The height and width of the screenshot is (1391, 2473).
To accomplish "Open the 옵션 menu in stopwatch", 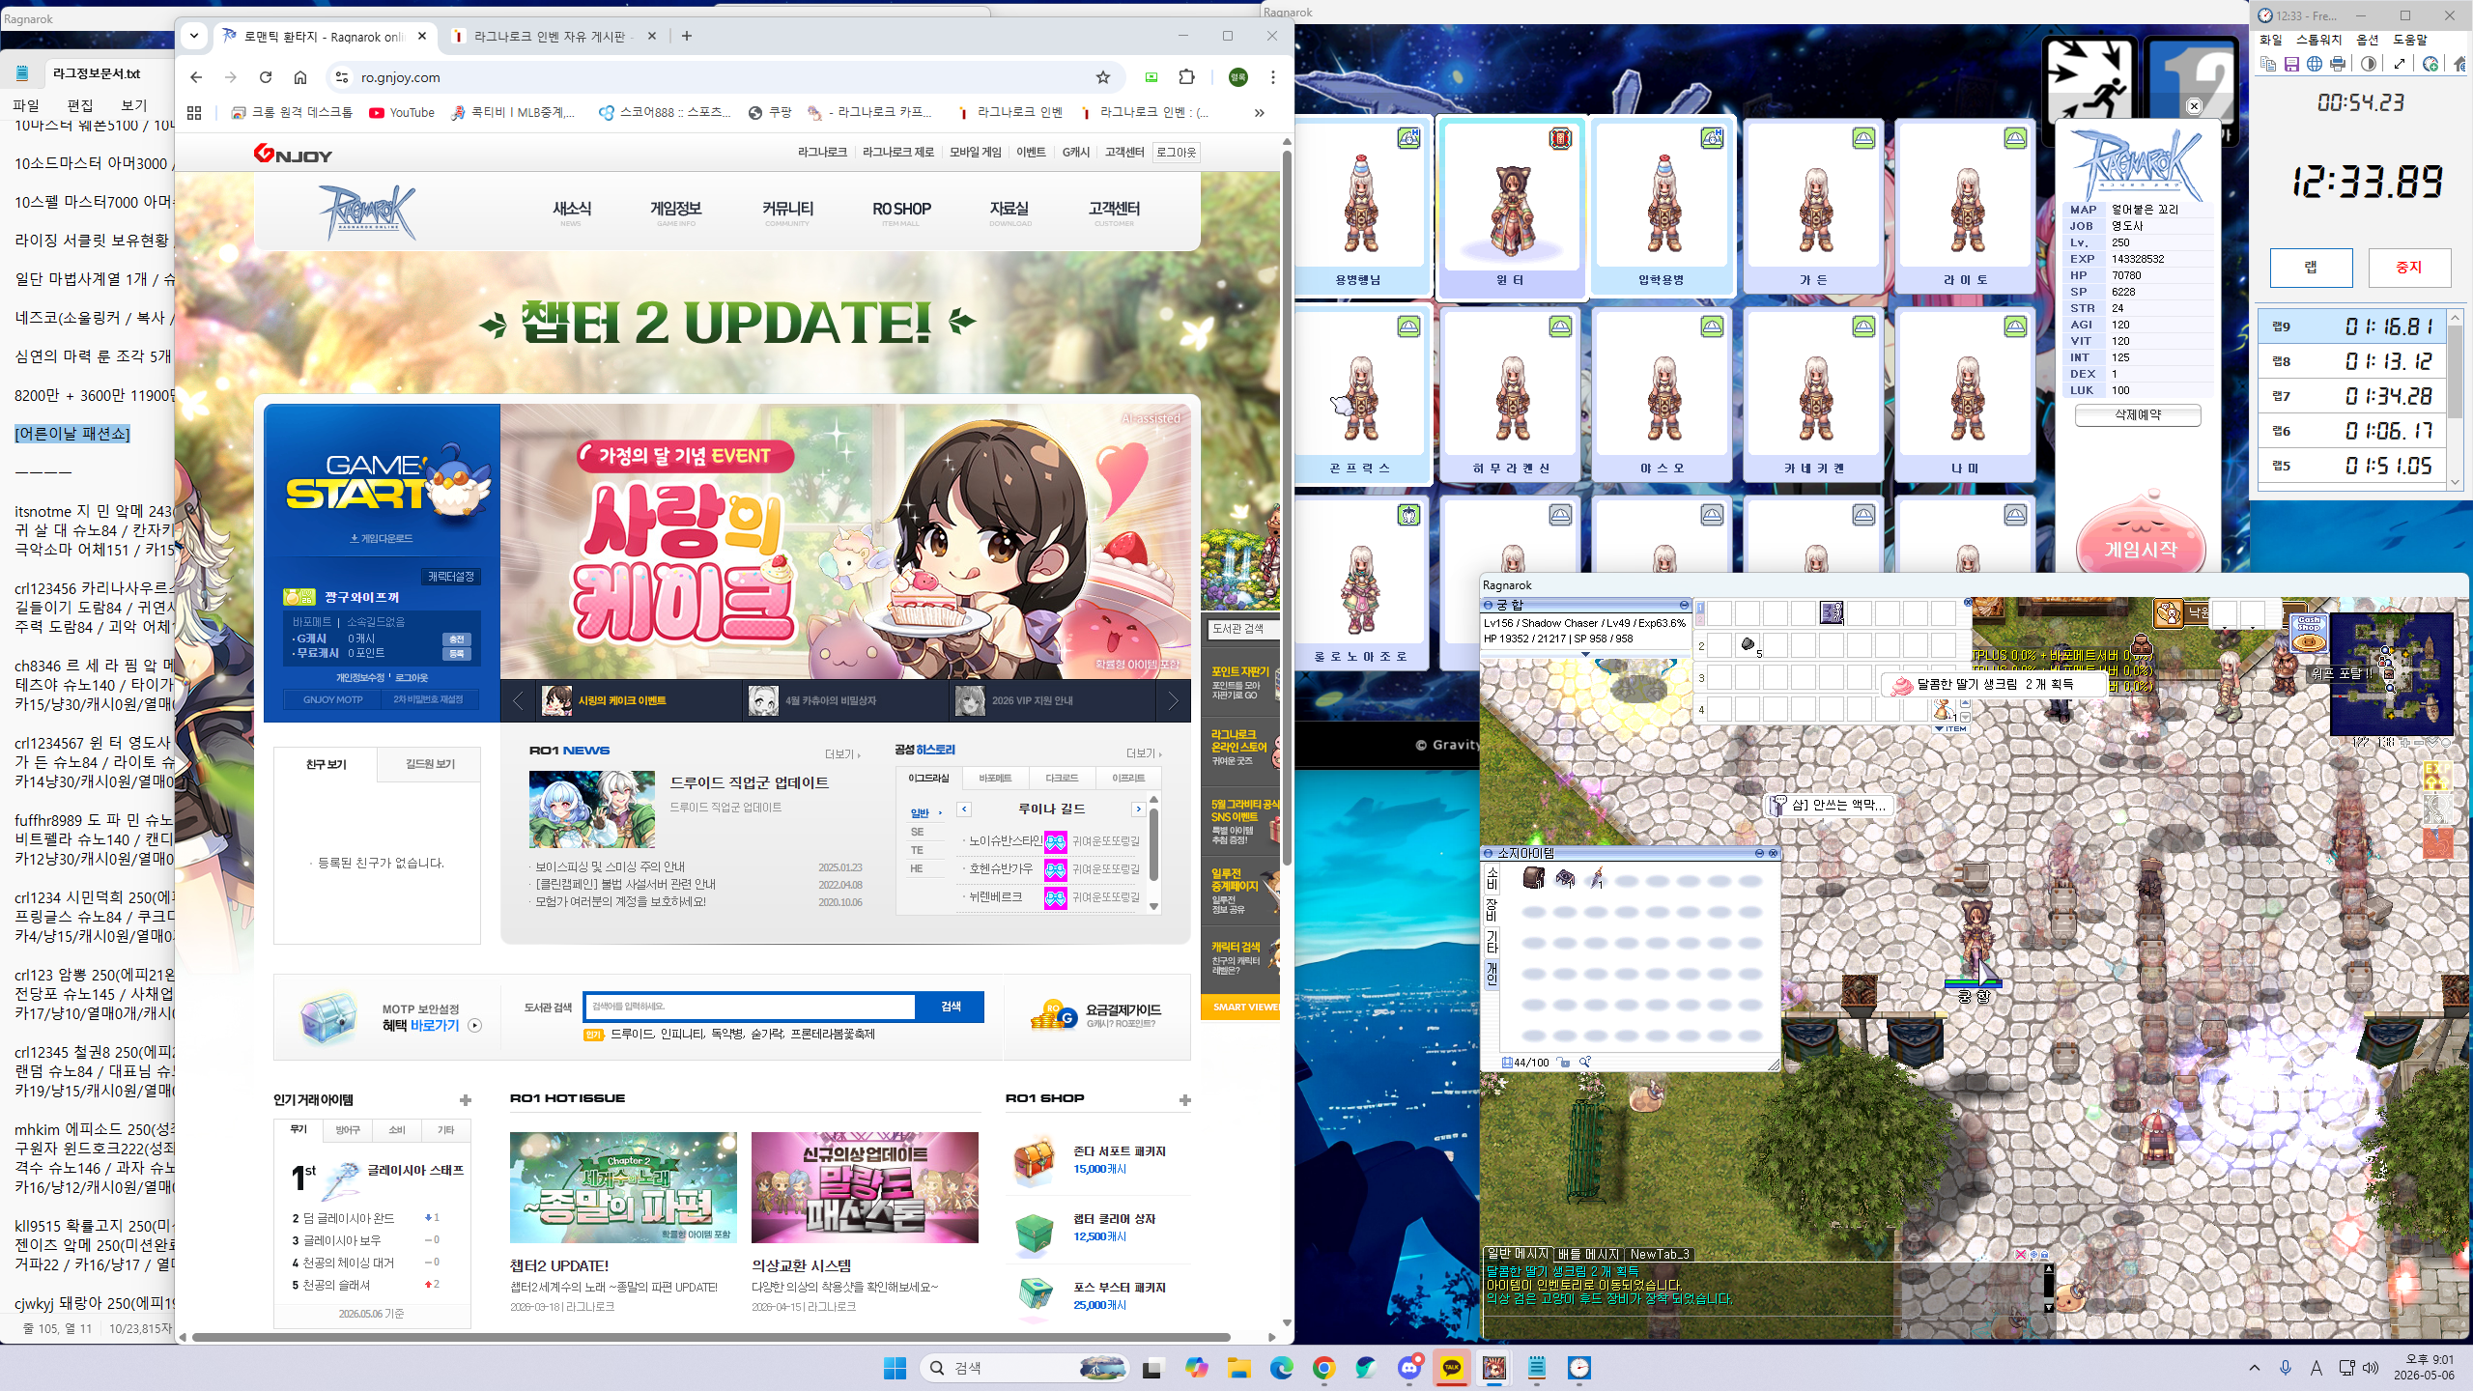I will point(2368,40).
